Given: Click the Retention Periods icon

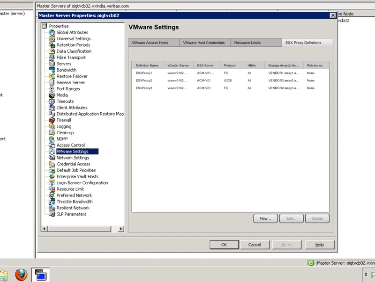Looking at the screenshot, I should [x=52, y=44].
